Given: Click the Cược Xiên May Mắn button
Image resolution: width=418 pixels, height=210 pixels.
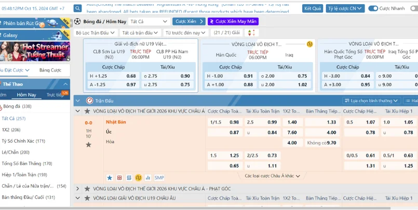Looking at the screenshot, I should [x=233, y=21].
